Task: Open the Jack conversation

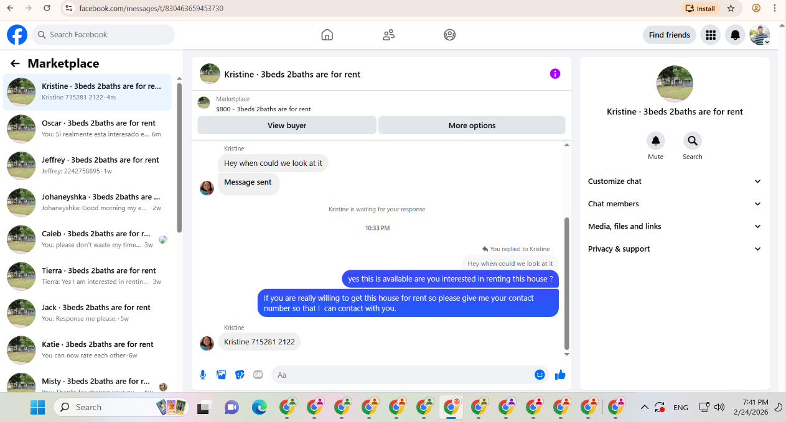Action: click(87, 313)
